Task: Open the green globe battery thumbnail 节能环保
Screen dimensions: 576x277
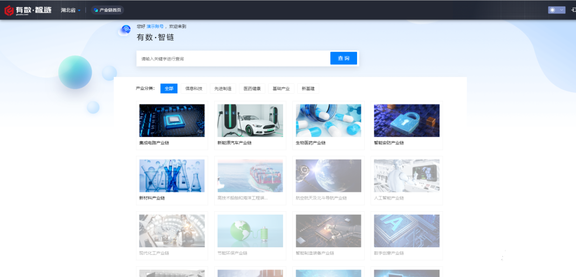Action: click(x=250, y=231)
